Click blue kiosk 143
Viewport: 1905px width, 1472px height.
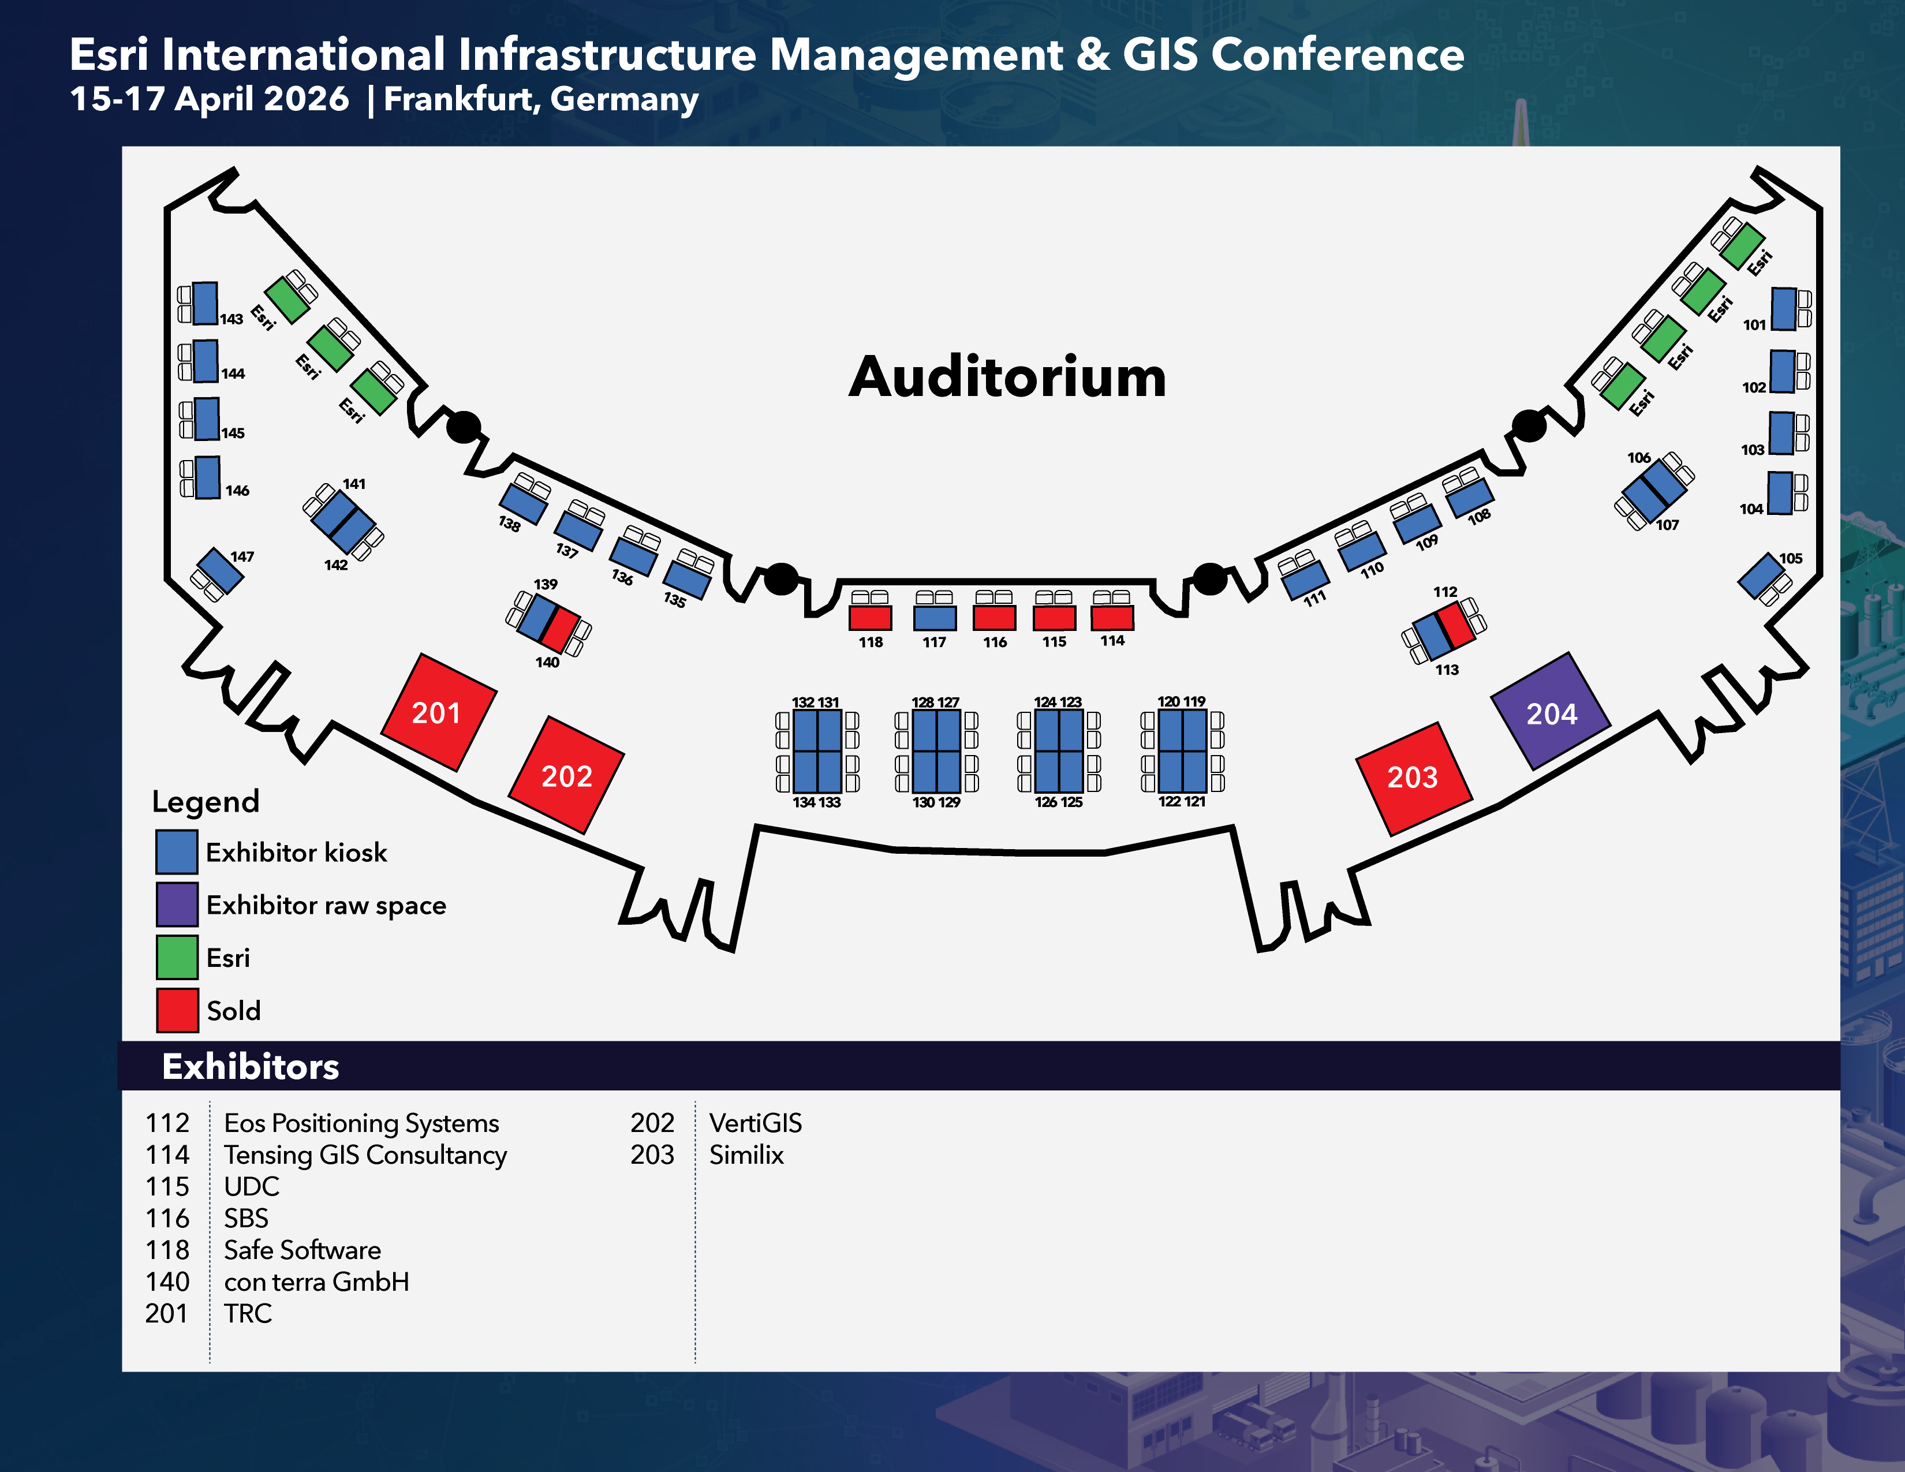(205, 302)
